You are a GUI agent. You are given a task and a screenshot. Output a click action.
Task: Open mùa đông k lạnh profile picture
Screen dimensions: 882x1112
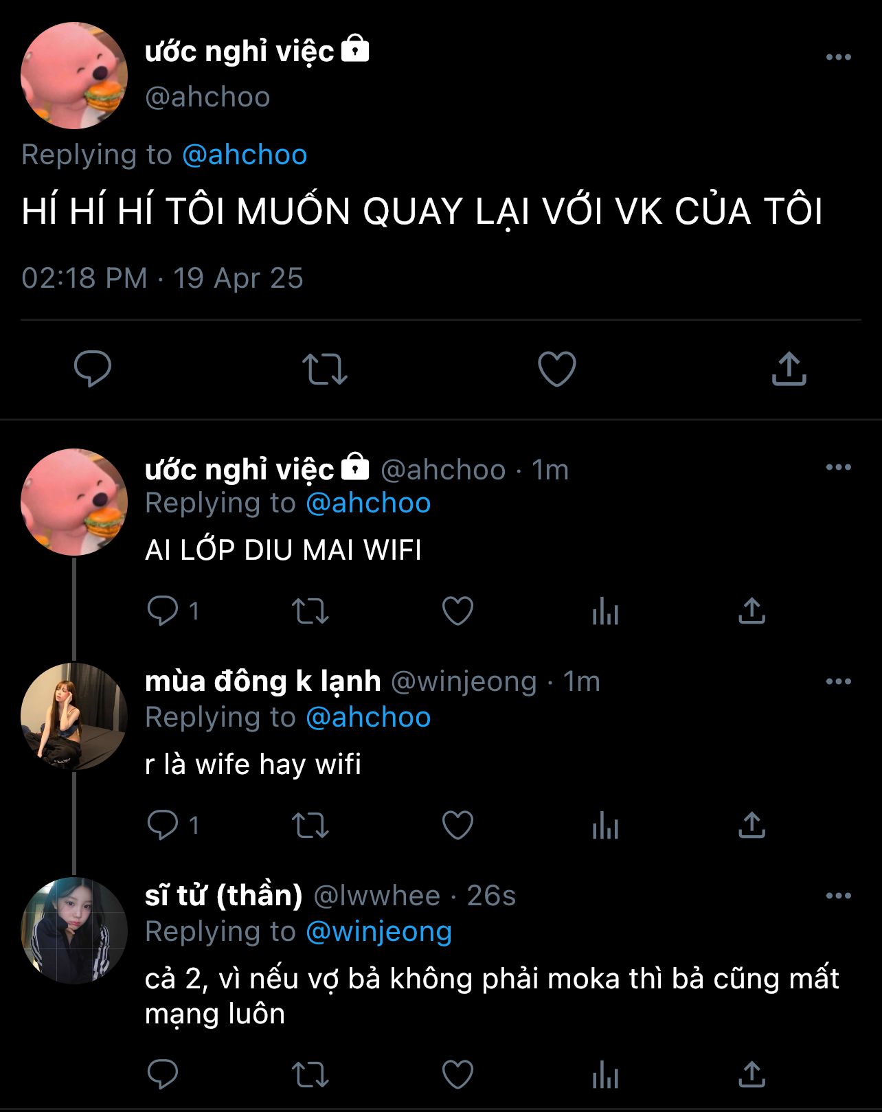coord(74,716)
